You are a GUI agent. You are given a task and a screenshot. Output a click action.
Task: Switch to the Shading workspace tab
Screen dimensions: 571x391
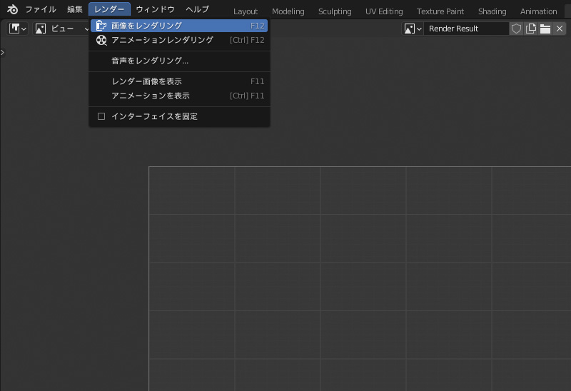click(492, 11)
